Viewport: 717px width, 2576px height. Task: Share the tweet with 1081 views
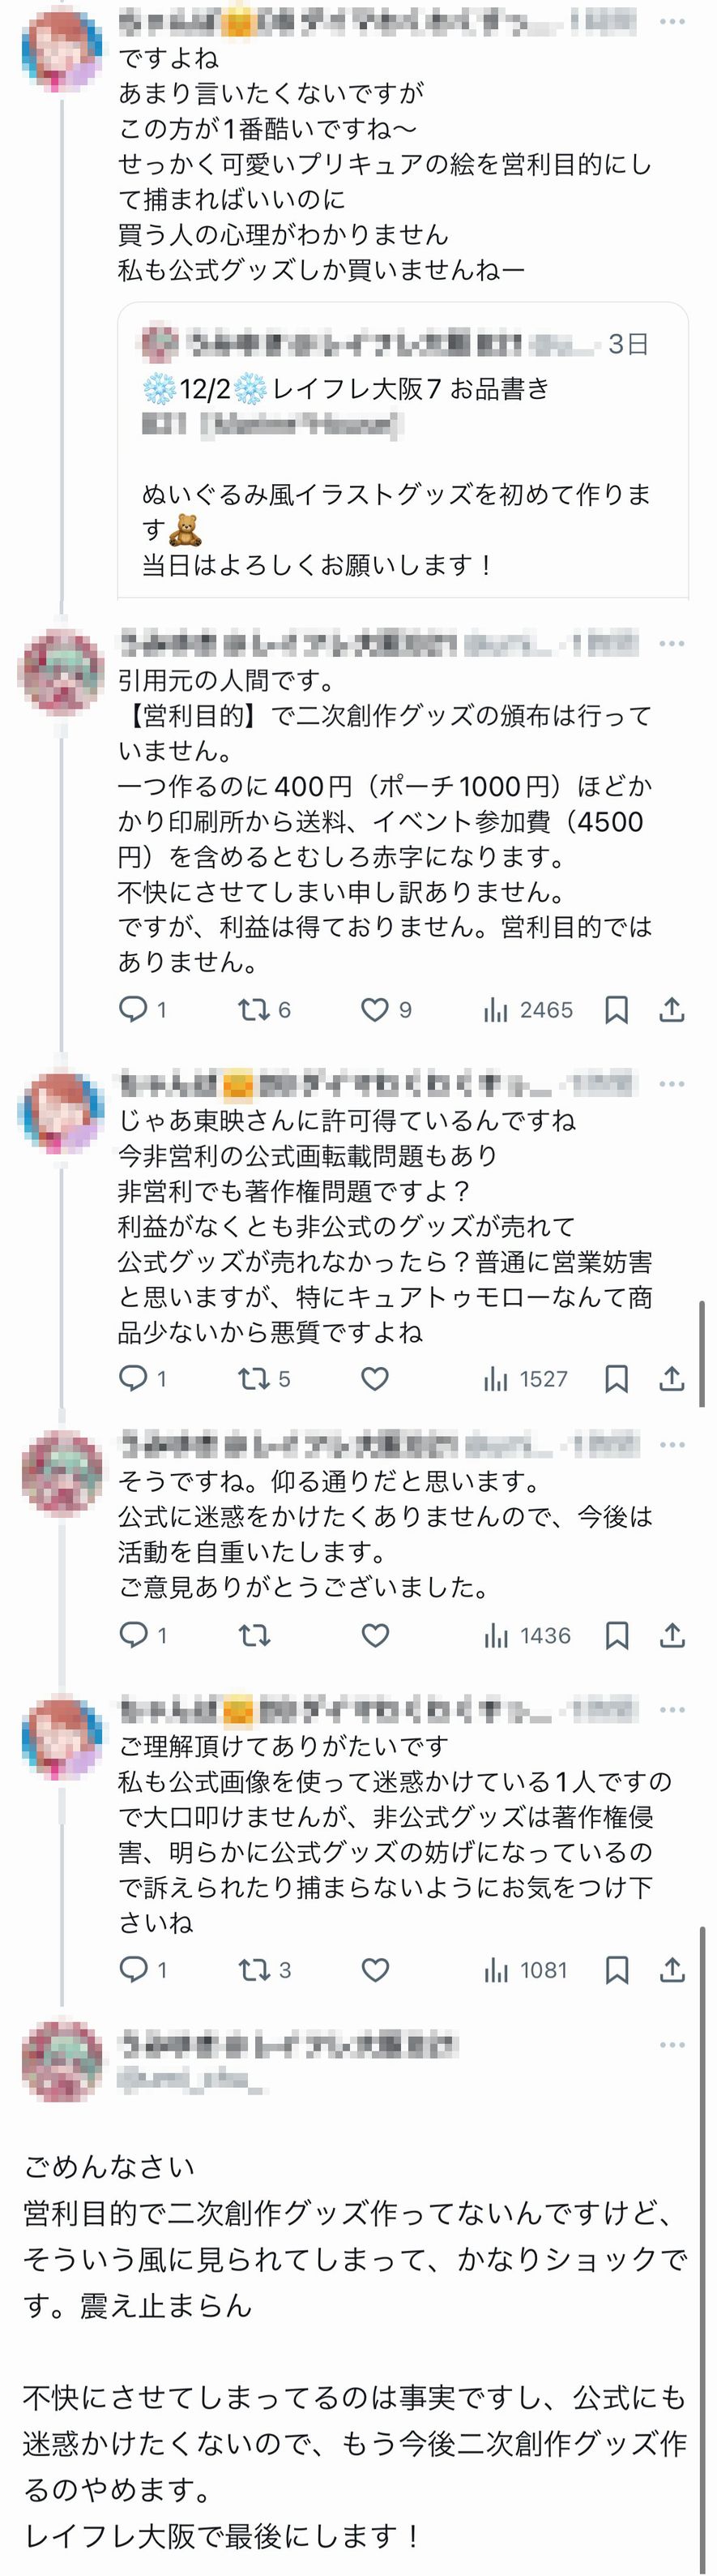pyautogui.click(x=672, y=1970)
